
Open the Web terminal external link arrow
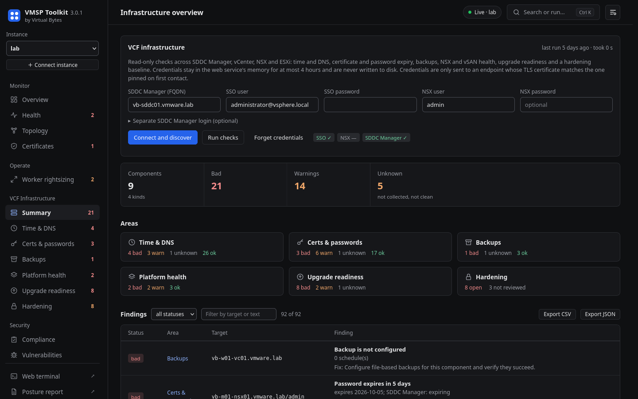(x=93, y=376)
